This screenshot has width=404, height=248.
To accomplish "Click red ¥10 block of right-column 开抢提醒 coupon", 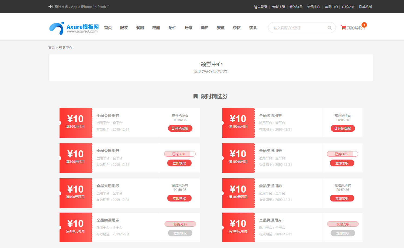I will pyautogui.click(x=238, y=123).
